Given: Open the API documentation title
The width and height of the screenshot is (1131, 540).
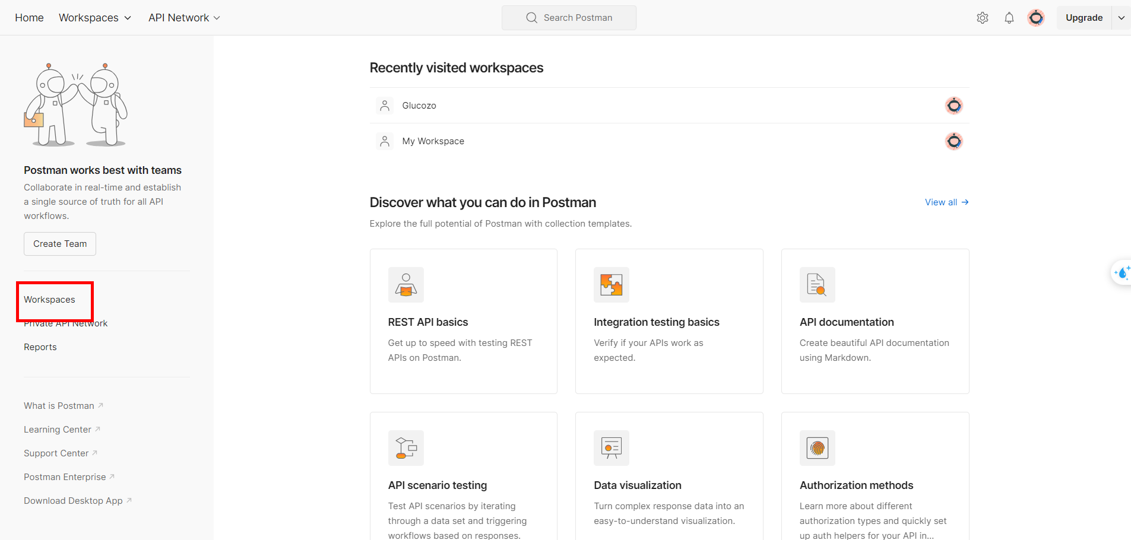Looking at the screenshot, I should [847, 322].
